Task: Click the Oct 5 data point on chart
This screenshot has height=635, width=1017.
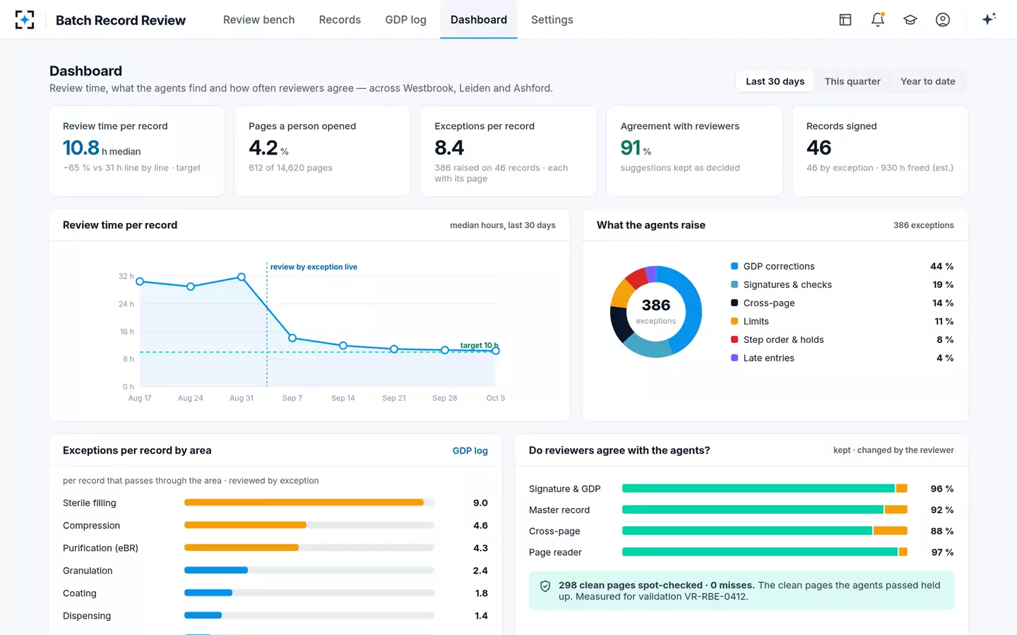Action: (496, 351)
